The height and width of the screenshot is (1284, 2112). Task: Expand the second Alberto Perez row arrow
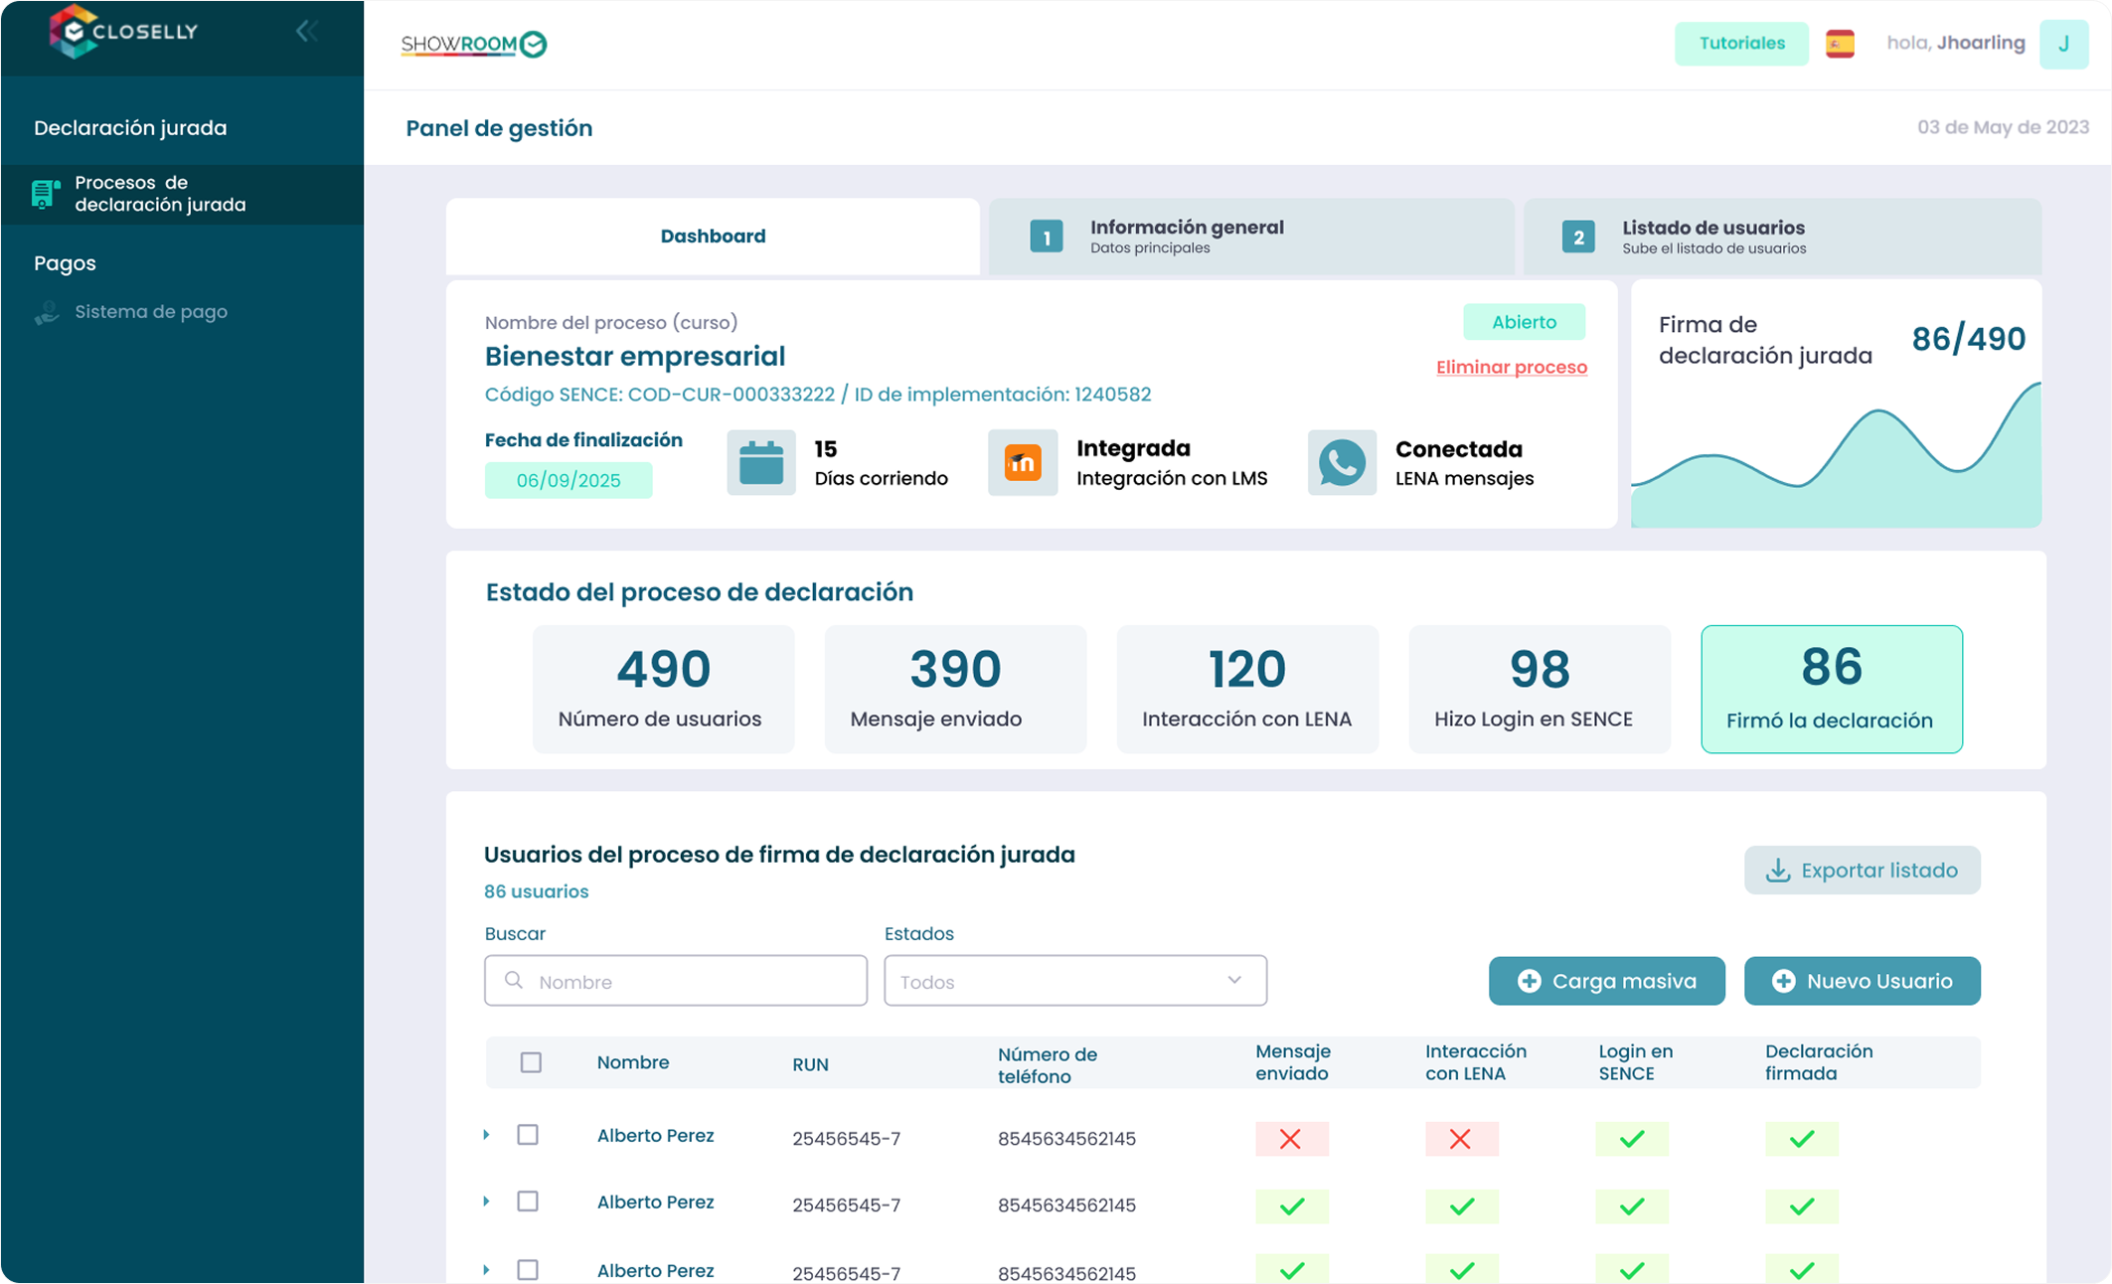point(486,1202)
